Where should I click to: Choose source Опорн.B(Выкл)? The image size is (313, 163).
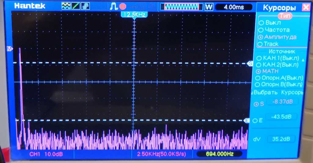tap(279, 84)
